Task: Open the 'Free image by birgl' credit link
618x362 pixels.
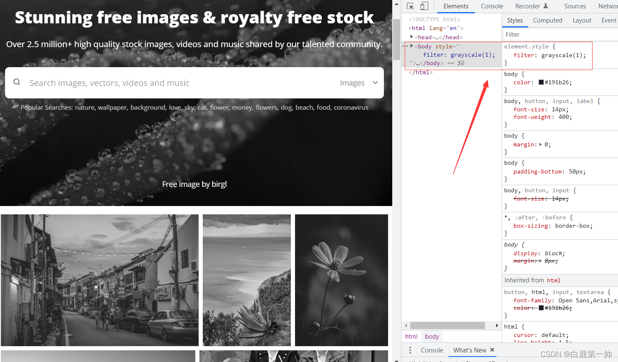Action: 194,184
